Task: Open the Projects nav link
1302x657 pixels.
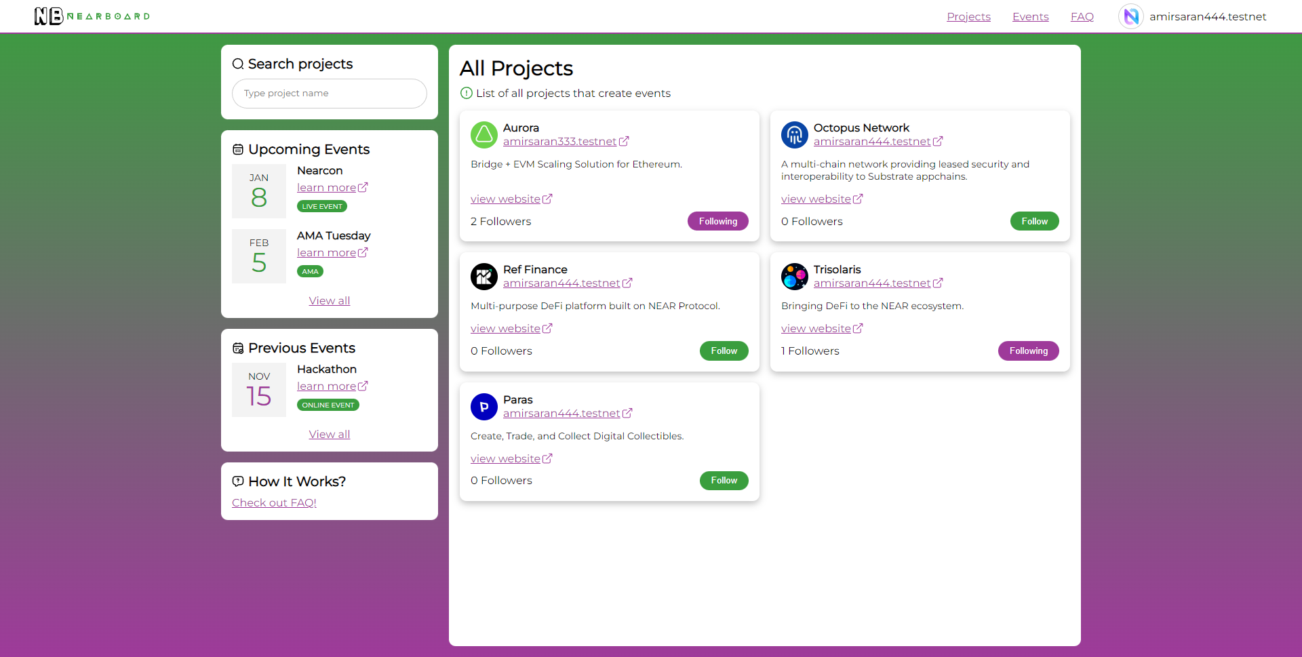Action: 968,16
